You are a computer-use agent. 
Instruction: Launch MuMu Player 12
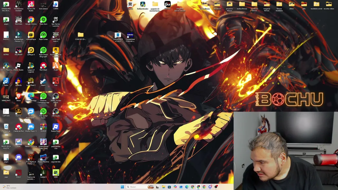(x=31, y=128)
